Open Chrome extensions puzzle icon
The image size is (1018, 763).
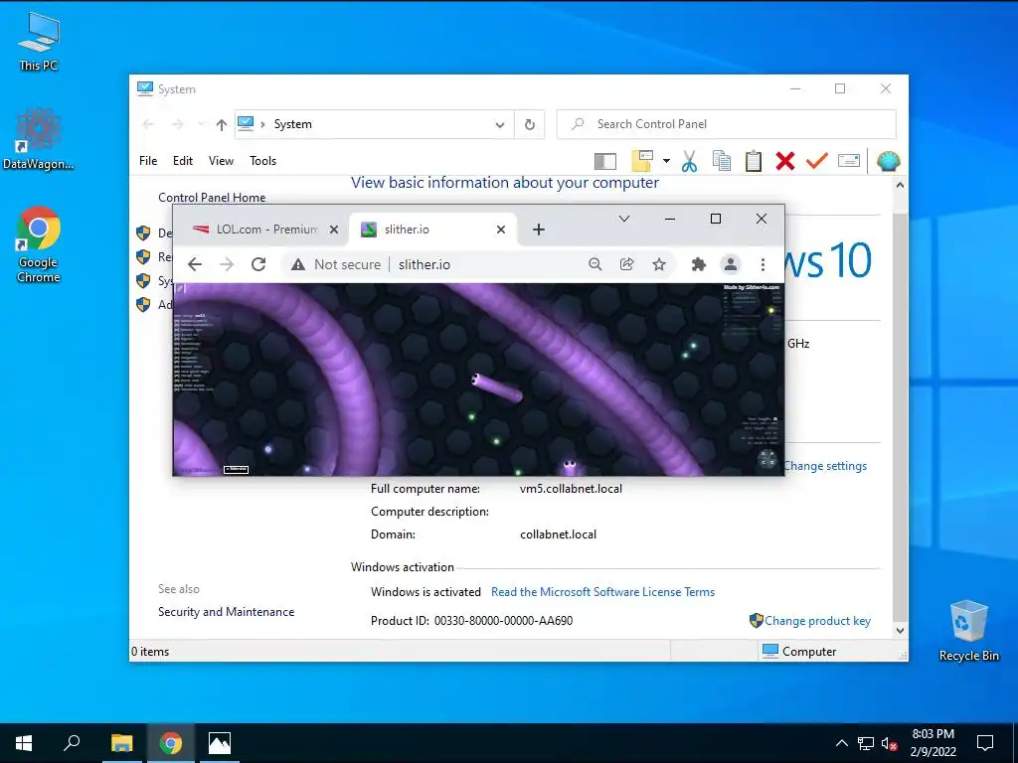click(699, 264)
